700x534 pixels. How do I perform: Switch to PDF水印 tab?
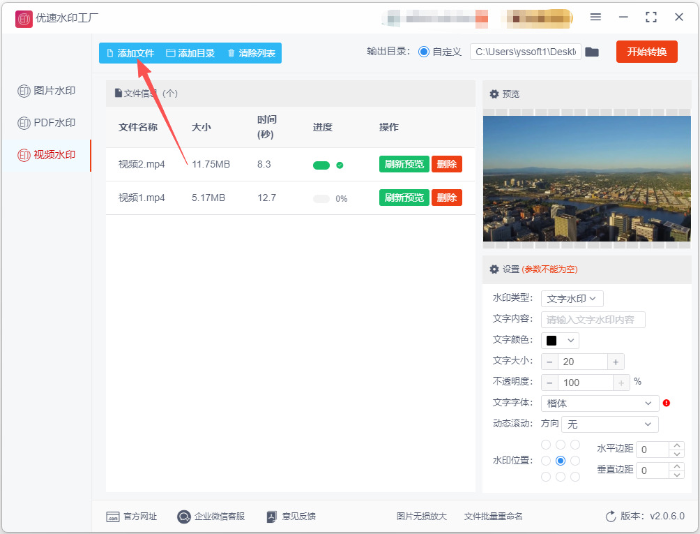(x=47, y=123)
